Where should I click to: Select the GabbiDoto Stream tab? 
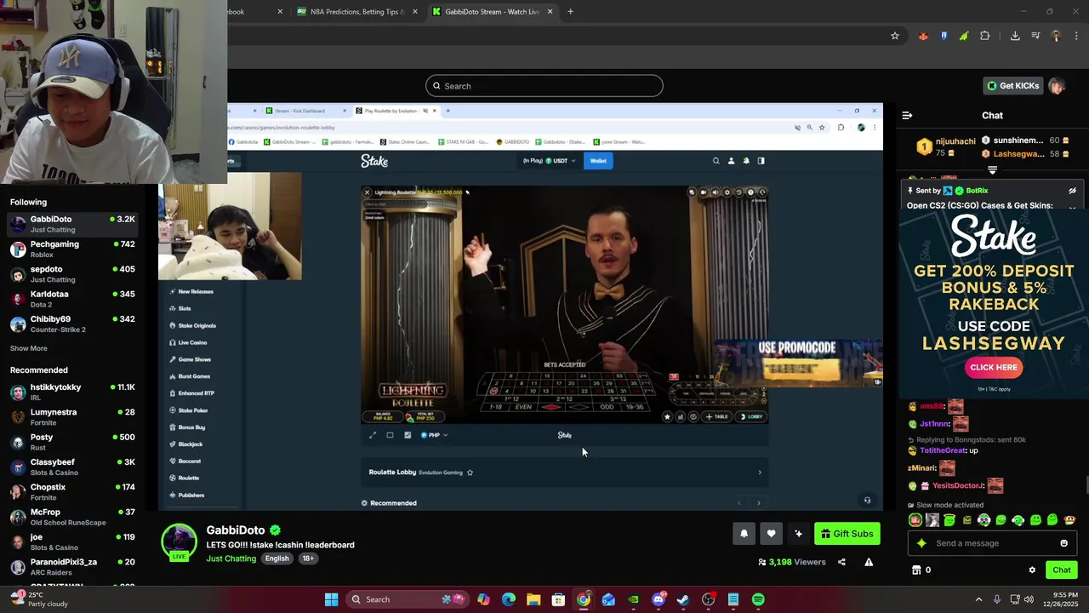(492, 11)
